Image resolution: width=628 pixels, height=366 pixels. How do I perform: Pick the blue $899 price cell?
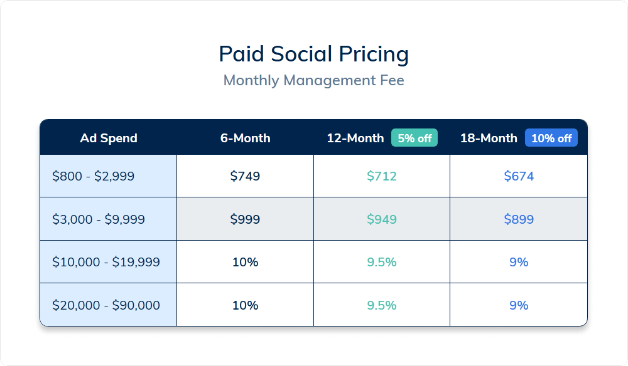pyautogui.click(x=519, y=219)
